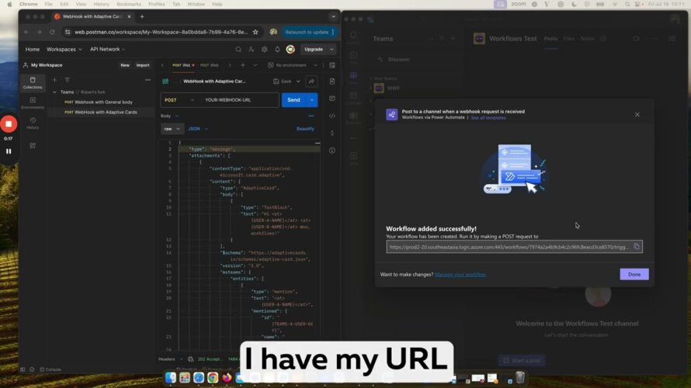This screenshot has height=388, width=691.
Task: Open See all templates link
Action: (x=488, y=118)
